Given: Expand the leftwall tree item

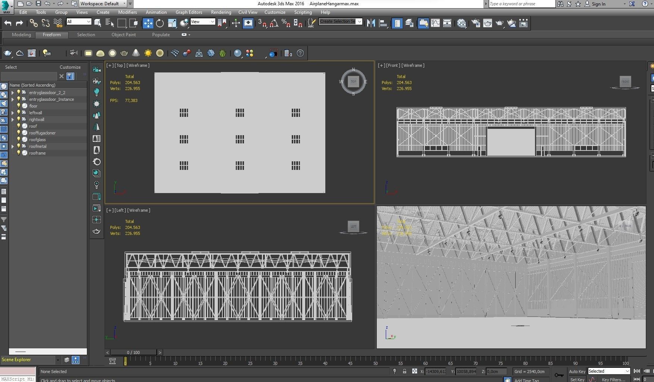Looking at the screenshot, I should 13,113.
